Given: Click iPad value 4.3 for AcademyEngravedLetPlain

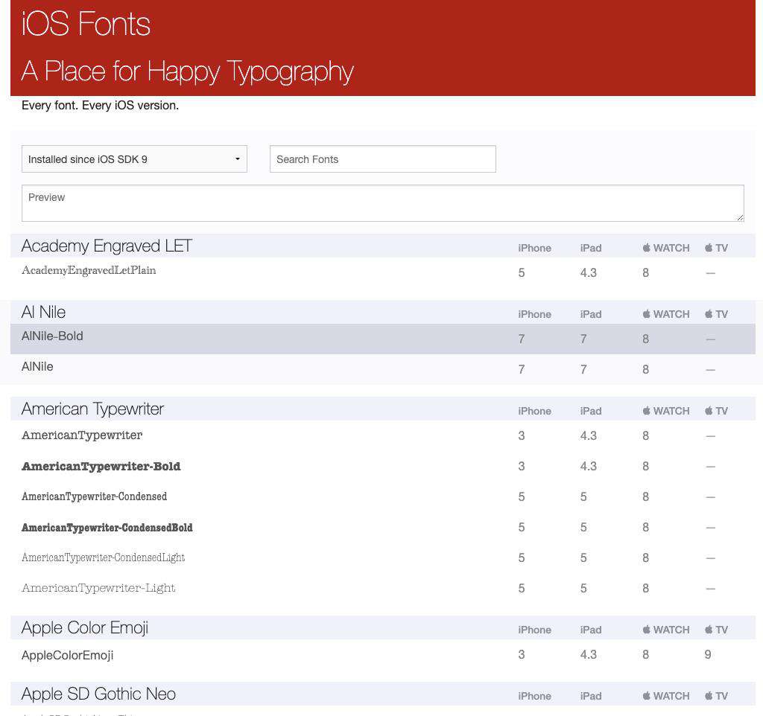Looking at the screenshot, I should 589,272.
